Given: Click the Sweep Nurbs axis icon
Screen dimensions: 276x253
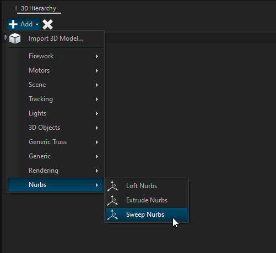Looking at the screenshot, I should (x=112, y=215).
